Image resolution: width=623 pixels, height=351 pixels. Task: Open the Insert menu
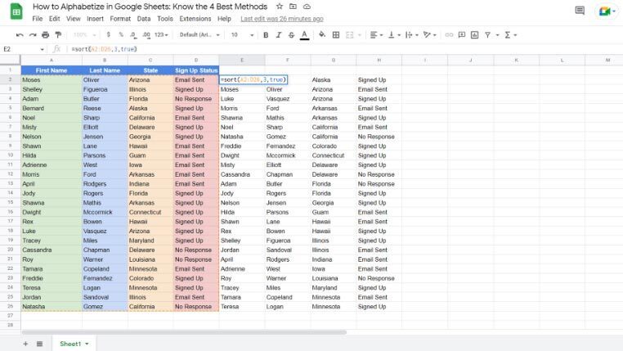(95, 19)
